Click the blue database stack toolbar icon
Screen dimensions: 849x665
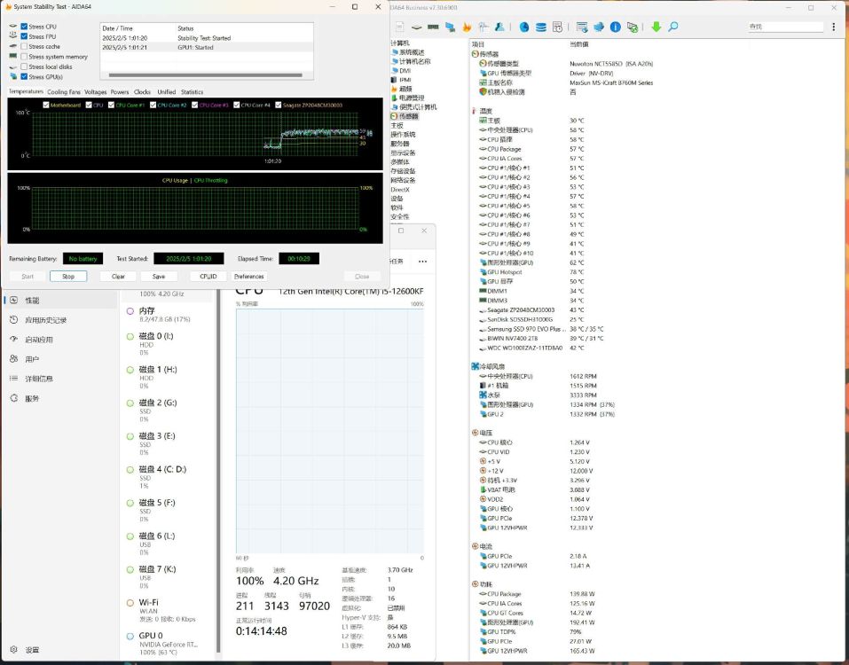tap(540, 27)
